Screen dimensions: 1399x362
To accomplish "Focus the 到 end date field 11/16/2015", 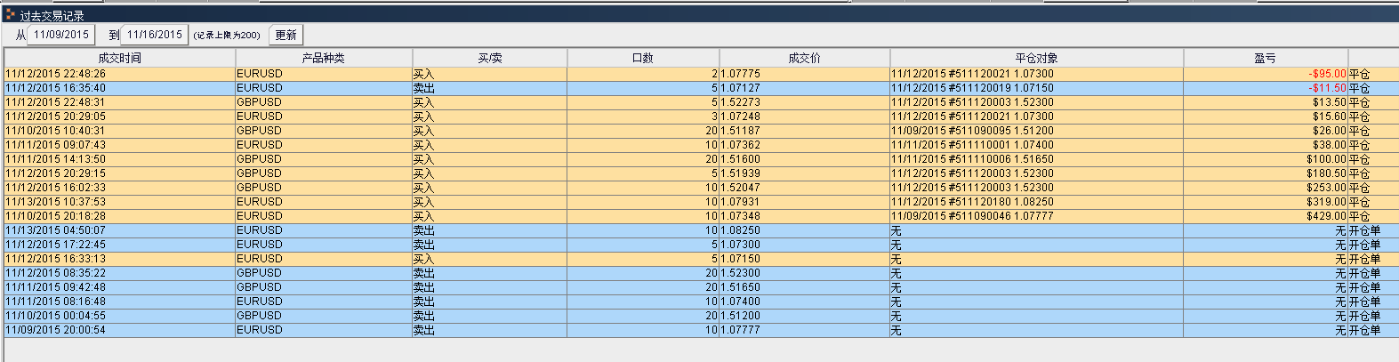I will point(154,35).
